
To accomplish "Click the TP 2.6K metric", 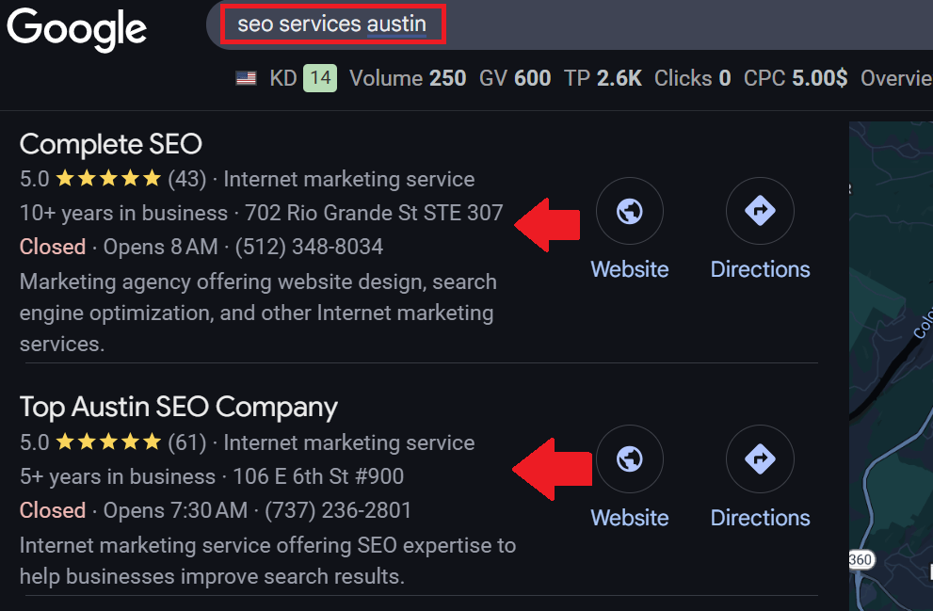I will (603, 78).
